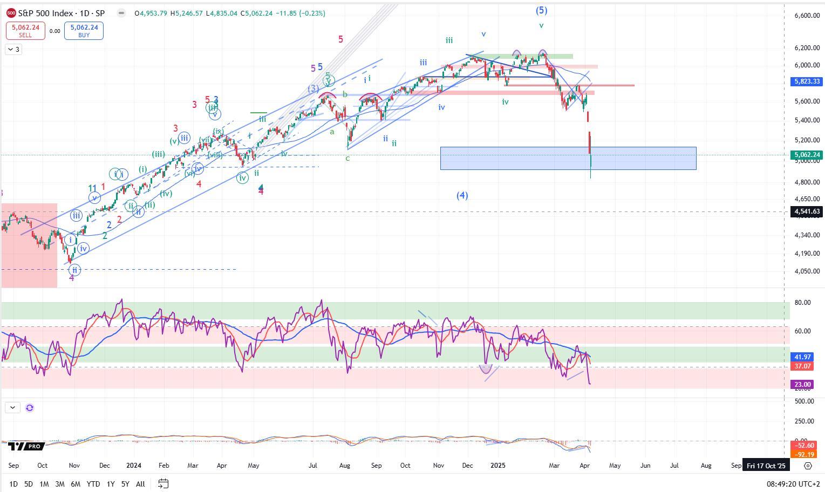
Task: Click the SELL 5,062.24 button
Action: 25,31
